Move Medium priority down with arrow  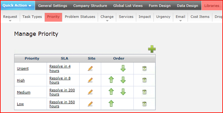(123, 92)
